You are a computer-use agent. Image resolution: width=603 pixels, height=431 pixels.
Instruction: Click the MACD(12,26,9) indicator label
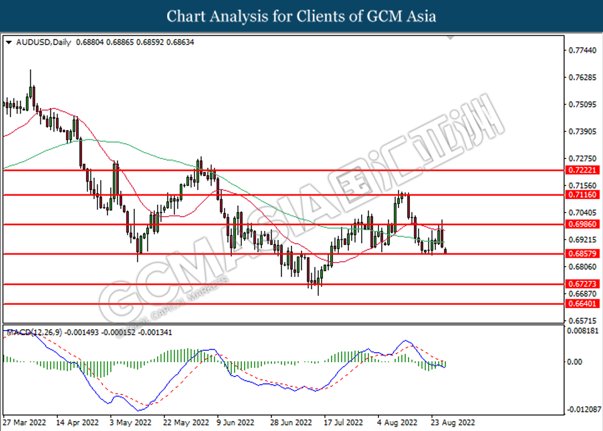(35, 332)
